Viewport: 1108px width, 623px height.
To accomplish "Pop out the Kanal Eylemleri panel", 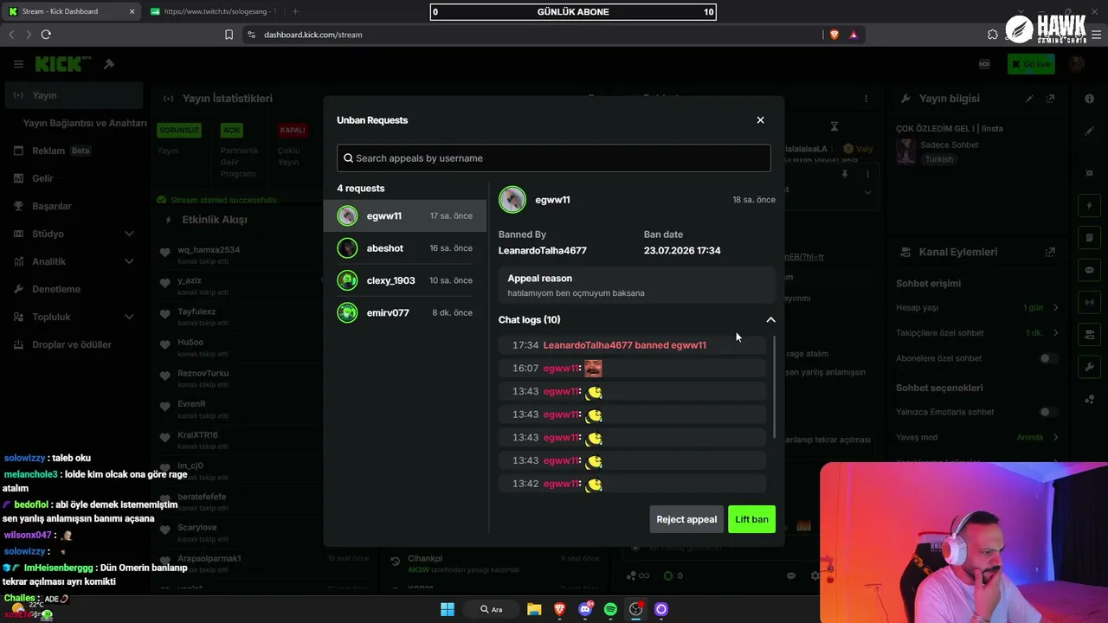I will pos(1050,252).
